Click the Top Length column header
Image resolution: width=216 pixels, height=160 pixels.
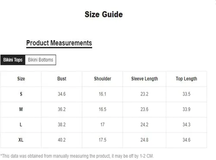186,79
